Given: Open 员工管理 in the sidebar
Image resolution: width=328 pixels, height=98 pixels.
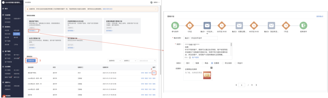Looking at the screenshot, I should point(7,70).
